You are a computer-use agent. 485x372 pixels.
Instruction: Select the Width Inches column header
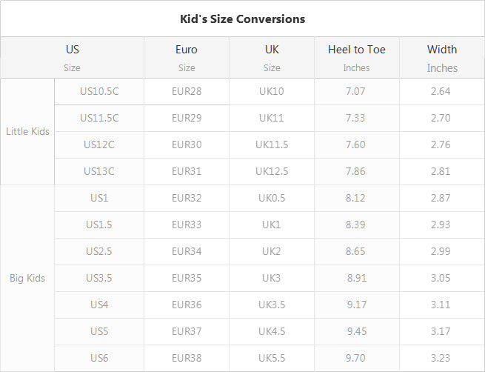[442, 58]
